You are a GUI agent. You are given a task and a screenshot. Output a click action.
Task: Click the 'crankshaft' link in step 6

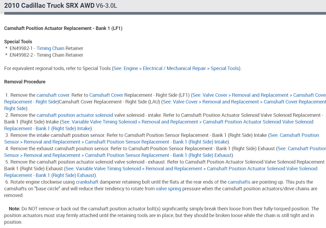pos(87,182)
